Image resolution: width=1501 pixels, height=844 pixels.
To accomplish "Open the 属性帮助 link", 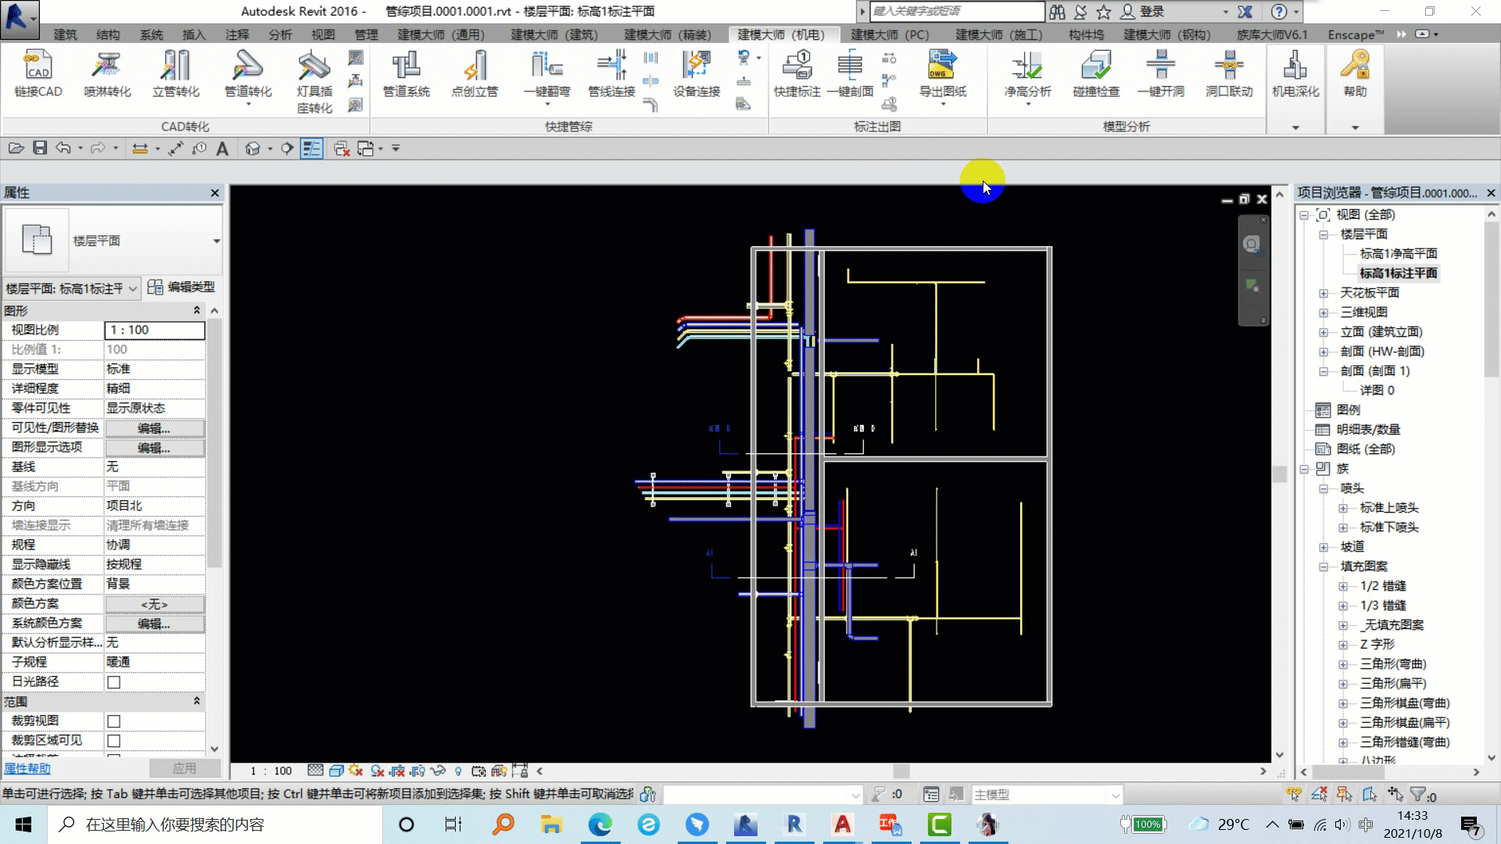I will coord(27,768).
